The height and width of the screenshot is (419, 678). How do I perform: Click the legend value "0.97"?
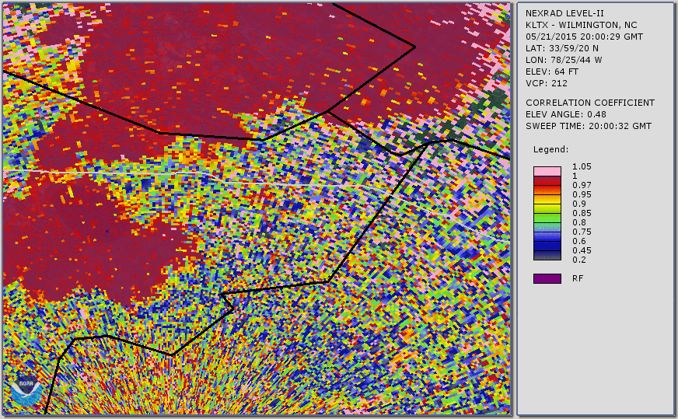point(582,185)
